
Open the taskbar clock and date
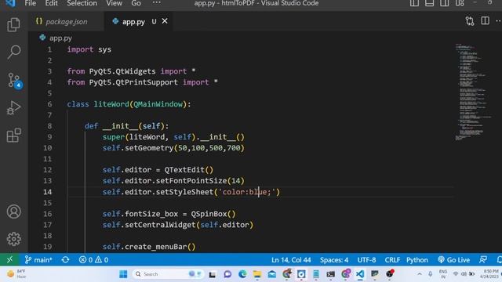point(490,273)
